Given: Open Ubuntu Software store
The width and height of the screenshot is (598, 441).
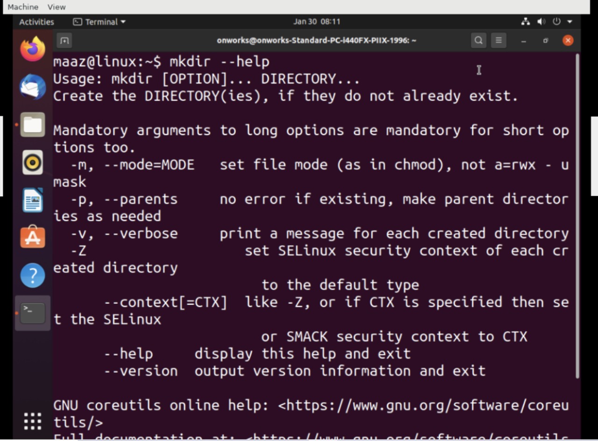Looking at the screenshot, I should [x=33, y=238].
